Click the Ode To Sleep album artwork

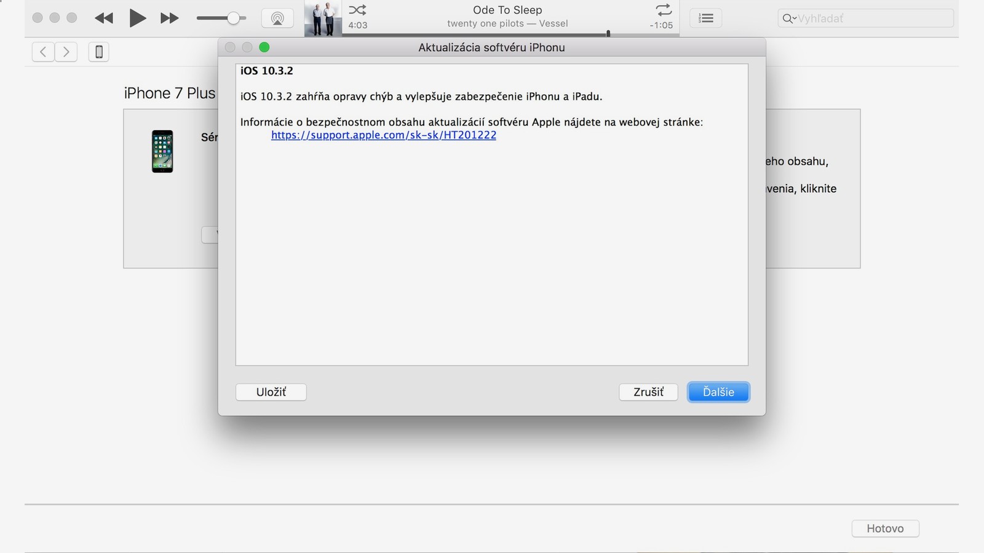click(323, 19)
